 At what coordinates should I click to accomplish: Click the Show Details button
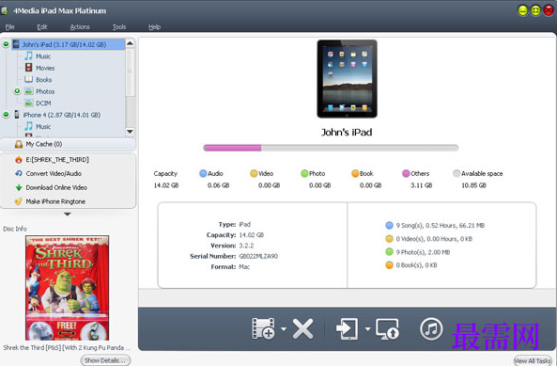point(105,360)
